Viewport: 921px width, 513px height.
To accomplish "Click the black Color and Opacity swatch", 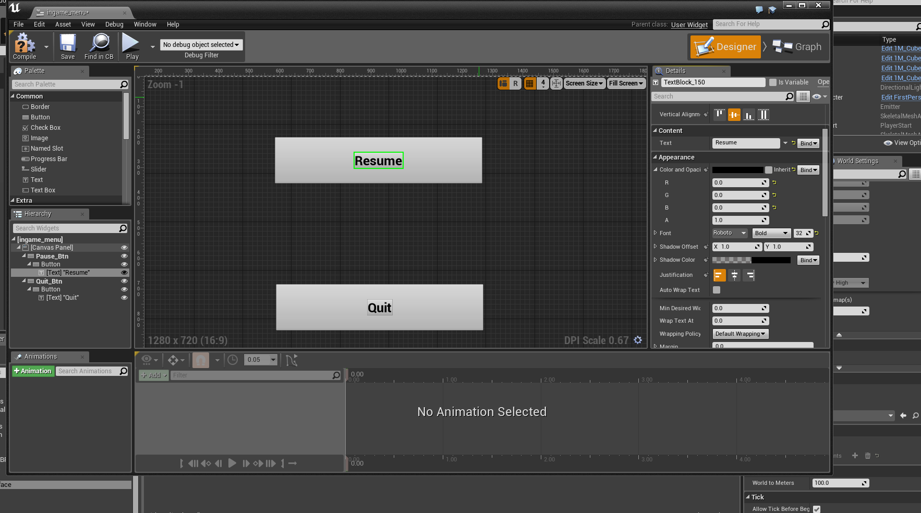I will [737, 170].
